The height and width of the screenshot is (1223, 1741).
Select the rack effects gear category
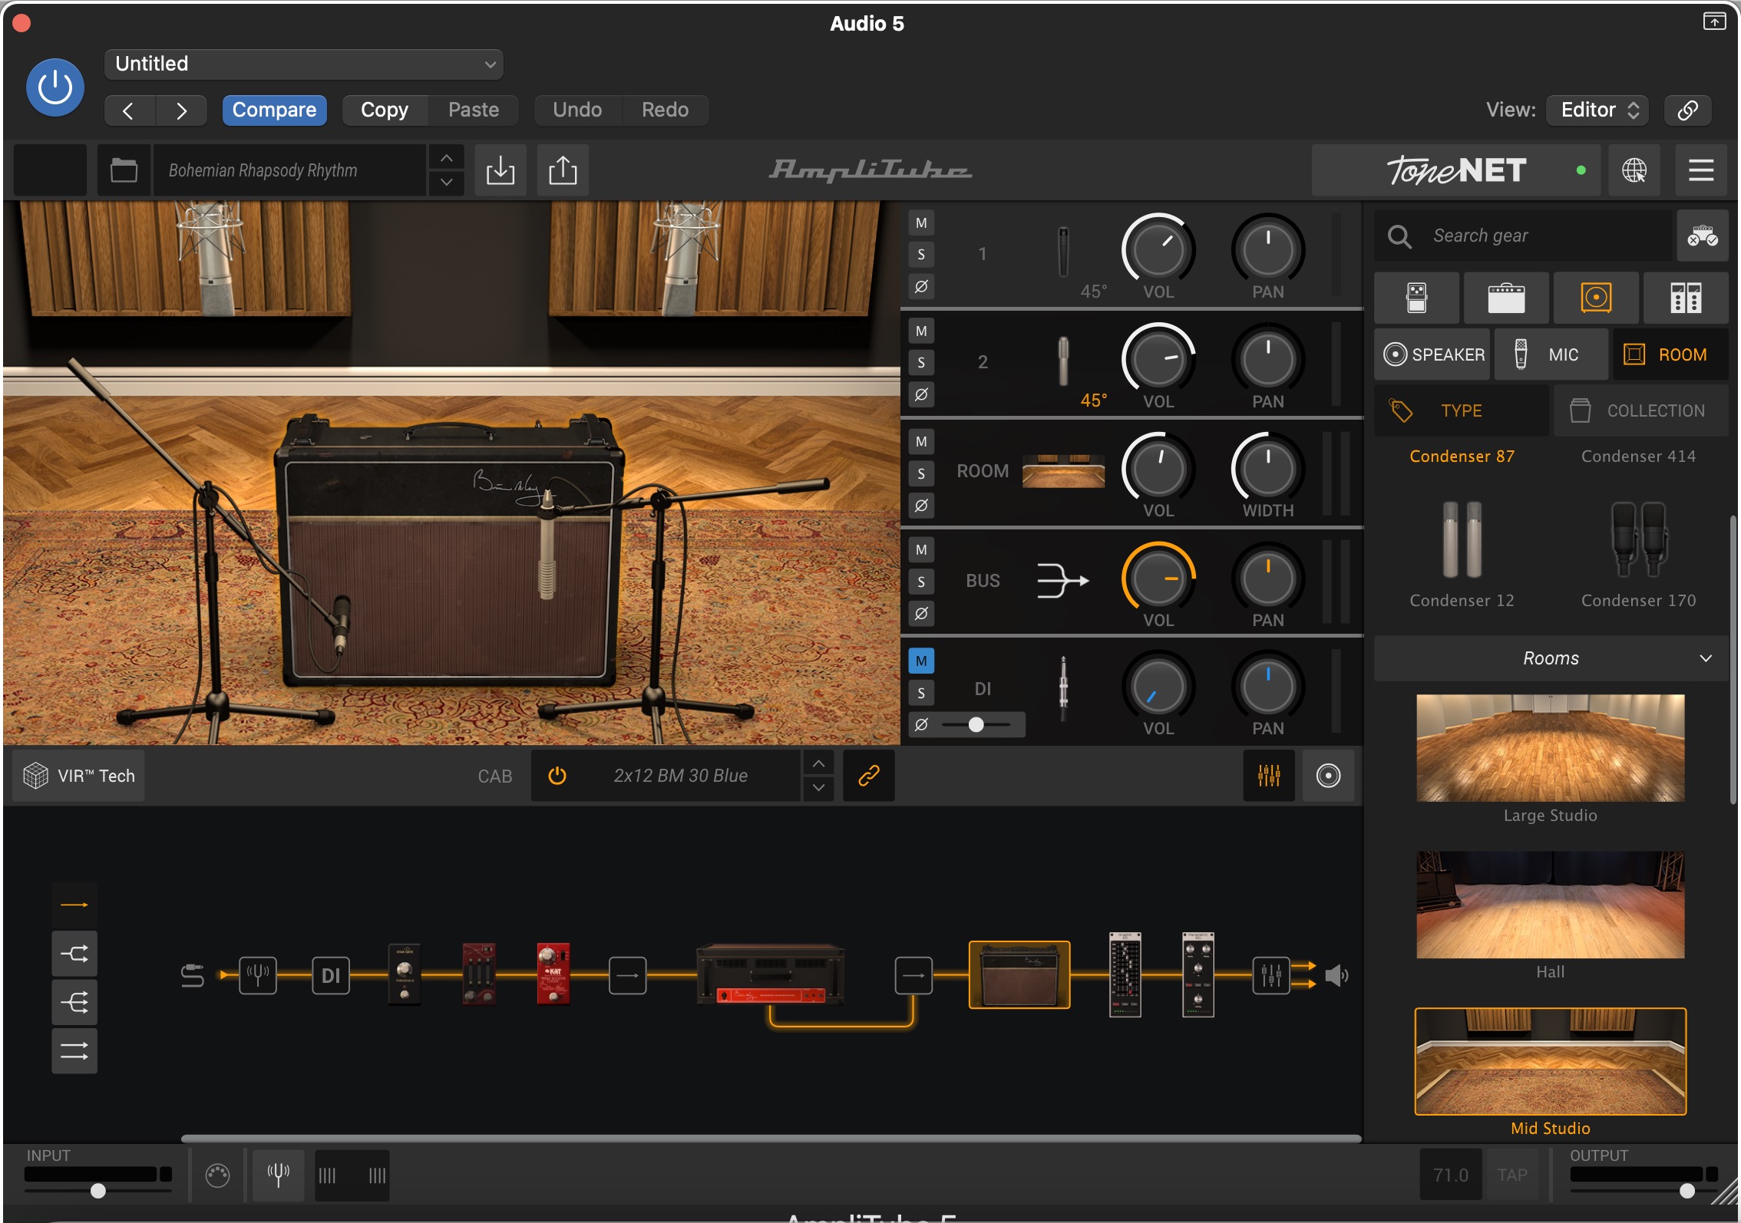pos(1686,298)
